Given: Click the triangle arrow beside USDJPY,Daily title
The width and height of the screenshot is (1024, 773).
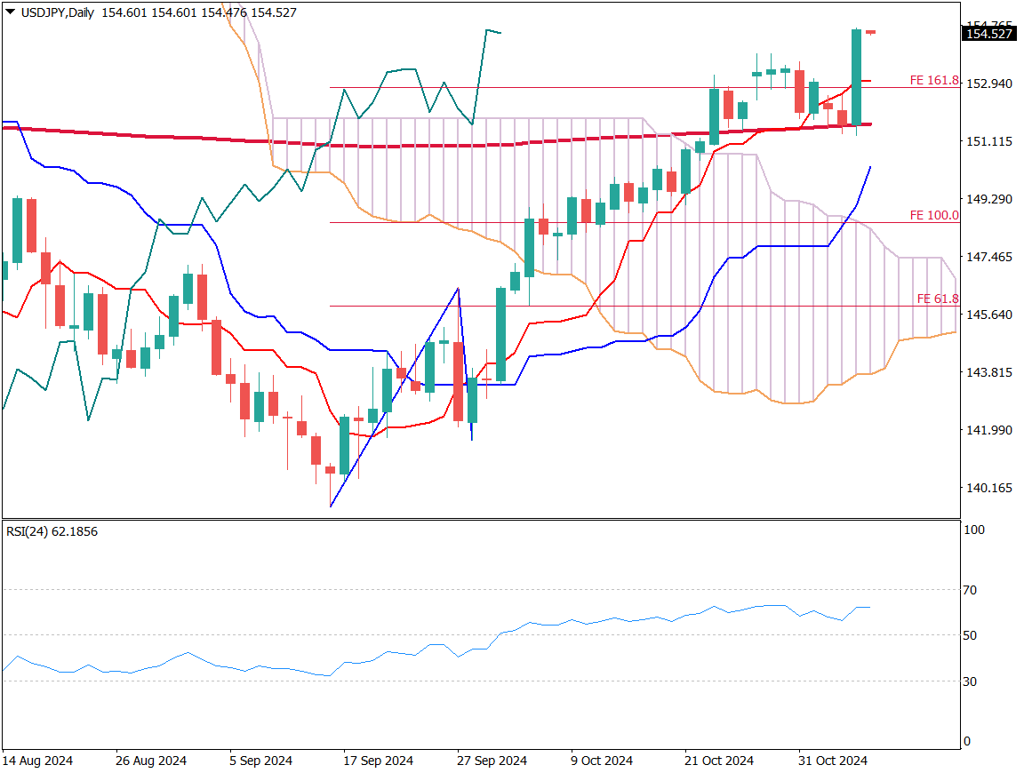Looking at the screenshot, I should pyautogui.click(x=10, y=12).
